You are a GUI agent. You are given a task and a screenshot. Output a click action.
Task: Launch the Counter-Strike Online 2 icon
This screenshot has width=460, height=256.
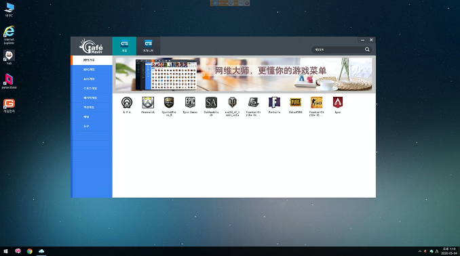(254, 103)
